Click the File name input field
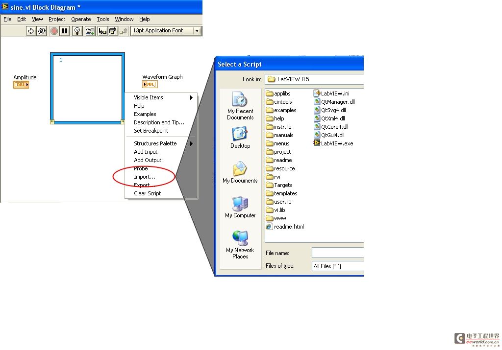The width and height of the screenshot is (502, 350). [x=338, y=253]
